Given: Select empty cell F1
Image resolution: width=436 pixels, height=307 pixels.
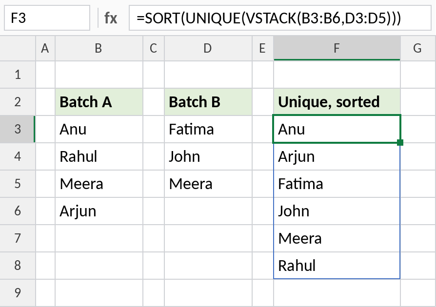Looking at the screenshot, I should (x=337, y=75).
